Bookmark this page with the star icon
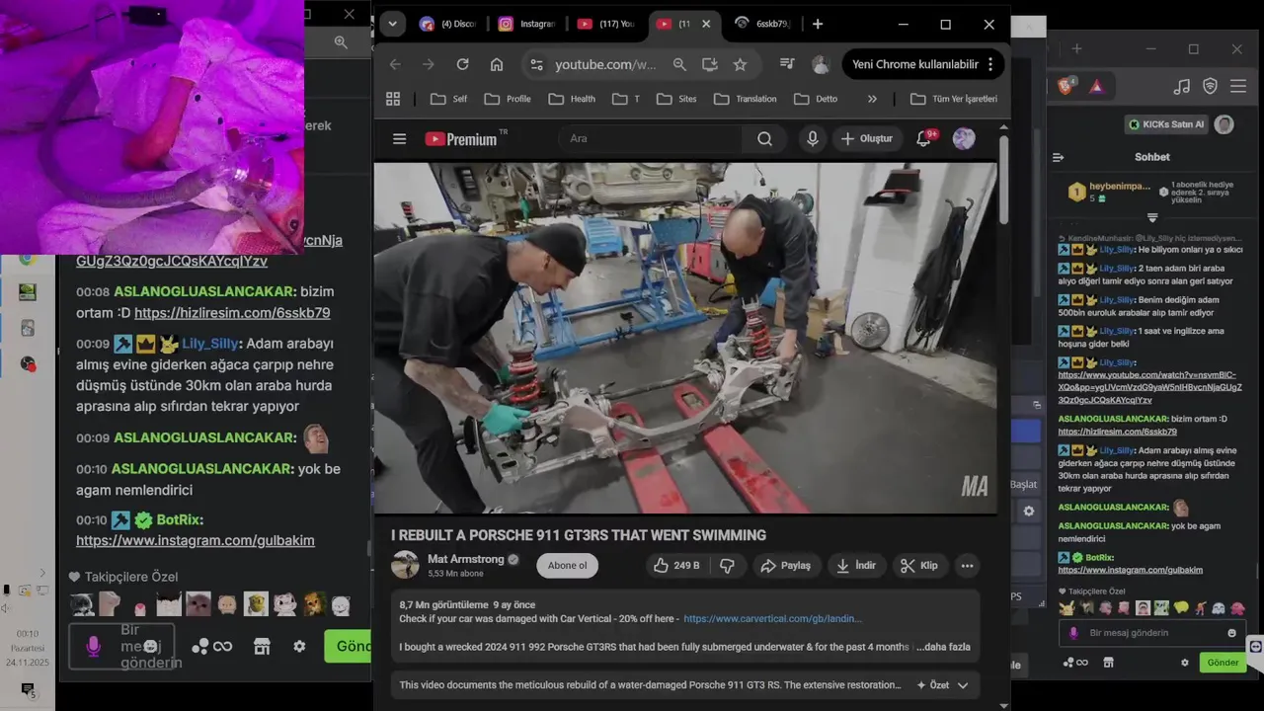Screen dimensions: 1264x711 click(x=740, y=64)
